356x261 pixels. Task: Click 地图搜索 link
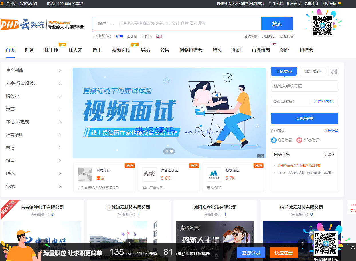[x=269, y=36]
